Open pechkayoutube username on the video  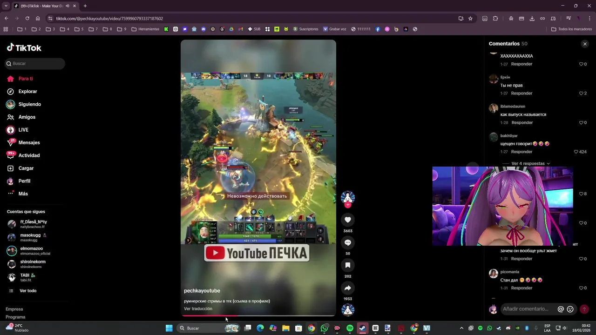202,291
